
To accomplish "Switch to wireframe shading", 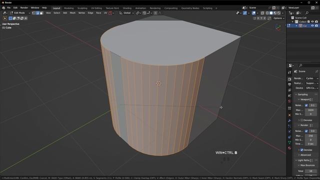I will 267,13.
